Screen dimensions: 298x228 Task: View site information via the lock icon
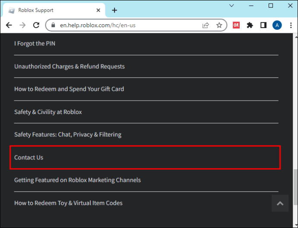pos(53,25)
